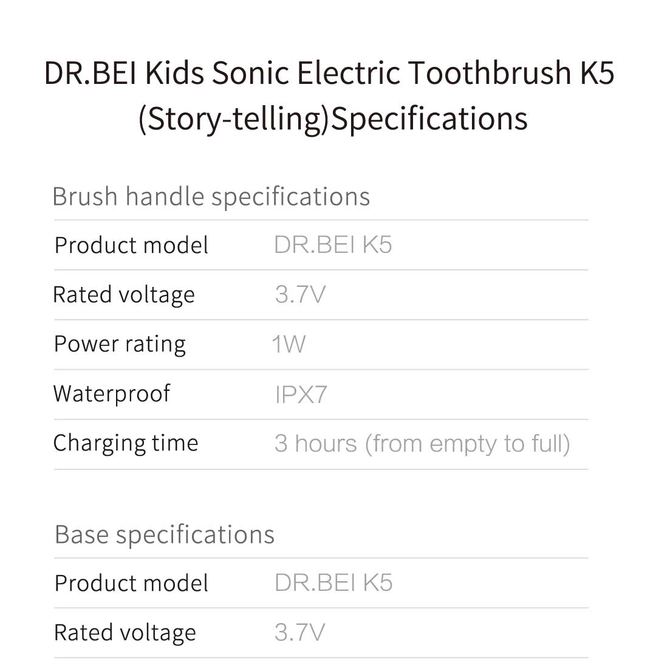
Task: Click DR.BEI K5 value under Brush handle
Action: coord(333,245)
